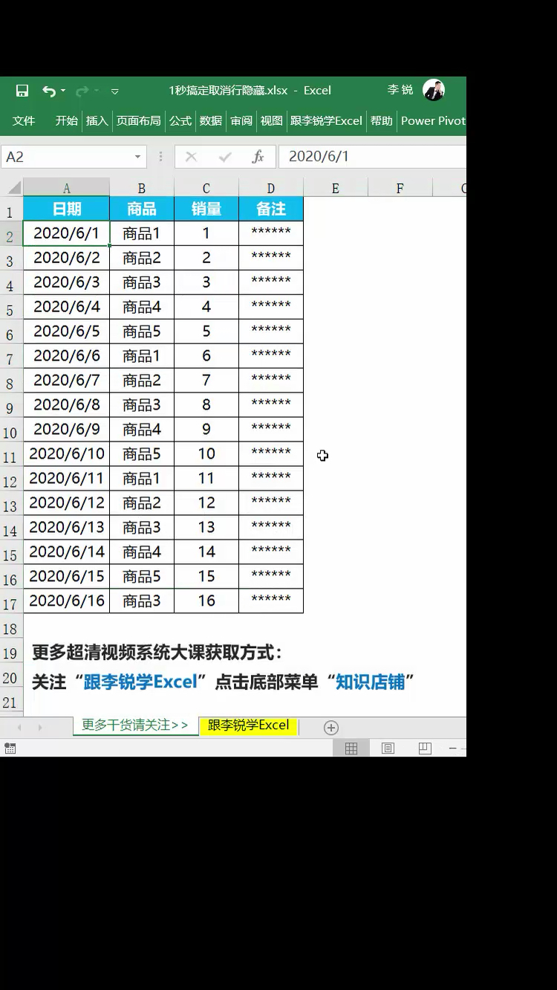
Task: Select the cell containing 2020/6/1
Action: point(66,233)
